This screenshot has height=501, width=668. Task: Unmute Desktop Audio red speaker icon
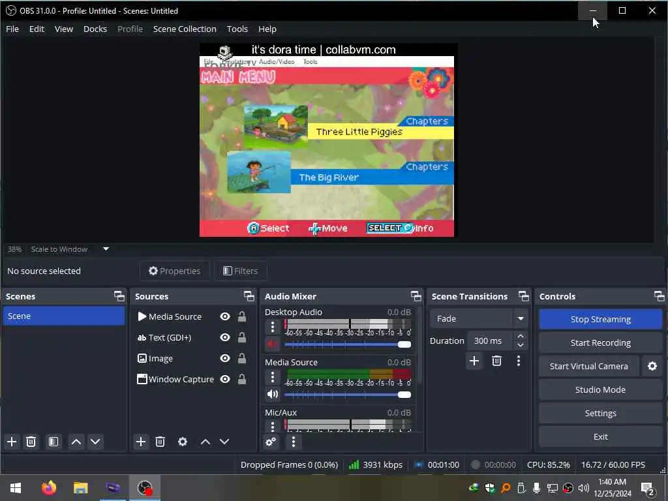coord(272,344)
